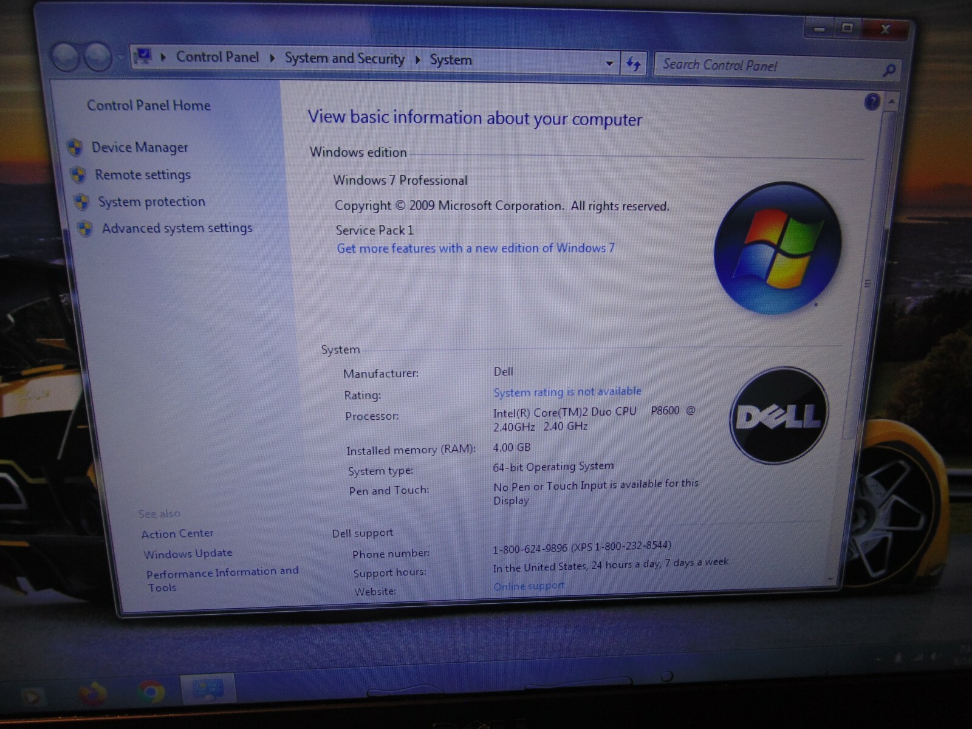Open media player icon in taskbar
This screenshot has height=729, width=972.
(x=33, y=697)
